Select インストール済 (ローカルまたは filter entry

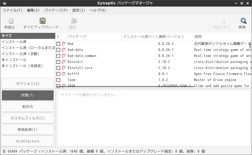pyautogui.click(x=28, y=48)
